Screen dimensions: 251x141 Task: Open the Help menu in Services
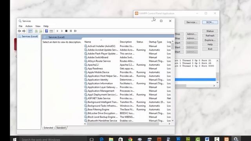click(x=46, y=26)
